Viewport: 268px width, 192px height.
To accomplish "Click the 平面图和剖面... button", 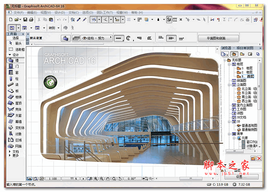I will click(218, 38).
